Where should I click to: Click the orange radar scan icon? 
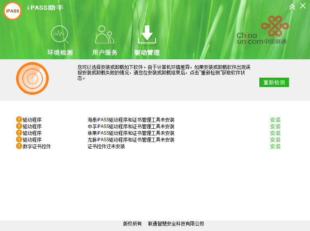(32, 78)
